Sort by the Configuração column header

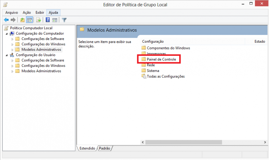(x=153, y=41)
